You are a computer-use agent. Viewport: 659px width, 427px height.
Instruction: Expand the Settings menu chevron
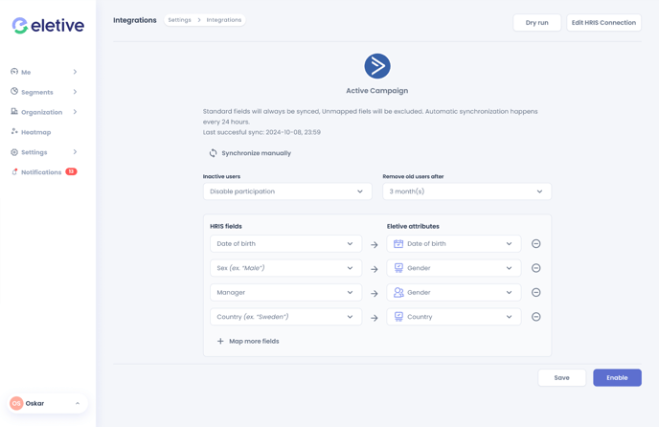(75, 151)
